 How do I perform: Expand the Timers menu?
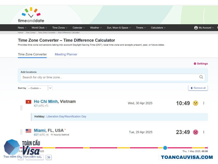coord(141,28)
